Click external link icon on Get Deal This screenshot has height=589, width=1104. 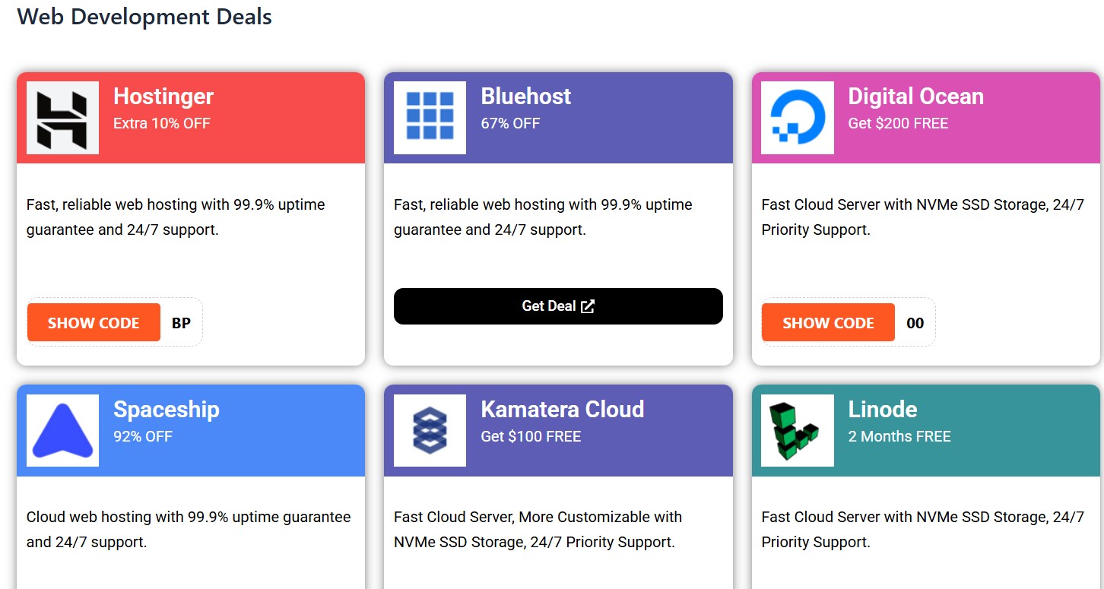588,306
